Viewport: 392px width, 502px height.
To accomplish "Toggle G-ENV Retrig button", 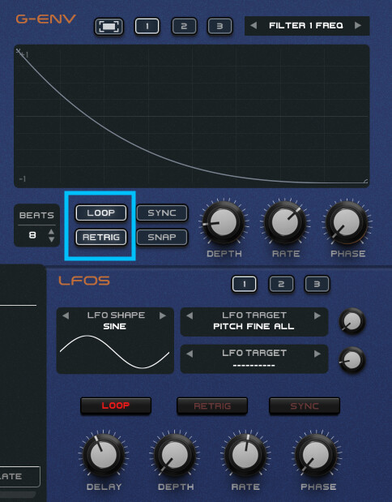I will coord(101,238).
